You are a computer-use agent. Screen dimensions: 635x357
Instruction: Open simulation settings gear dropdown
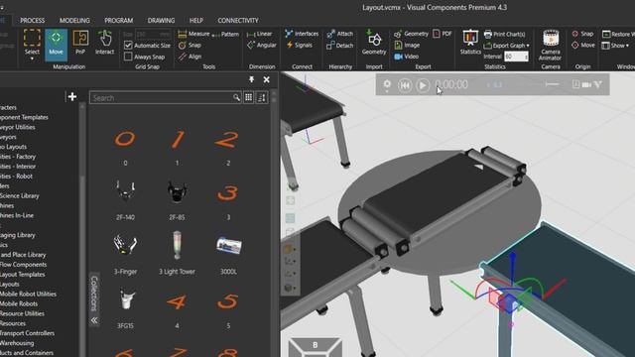(387, 84)
